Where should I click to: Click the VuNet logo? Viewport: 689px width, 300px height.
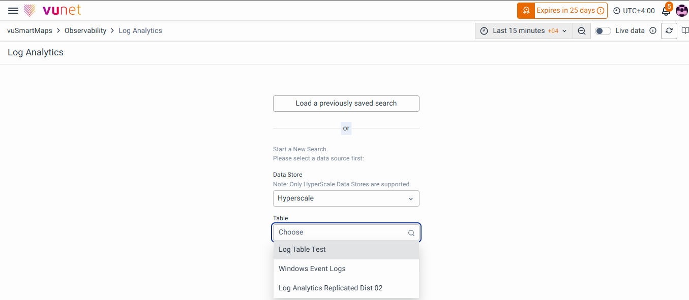(52, 11)
